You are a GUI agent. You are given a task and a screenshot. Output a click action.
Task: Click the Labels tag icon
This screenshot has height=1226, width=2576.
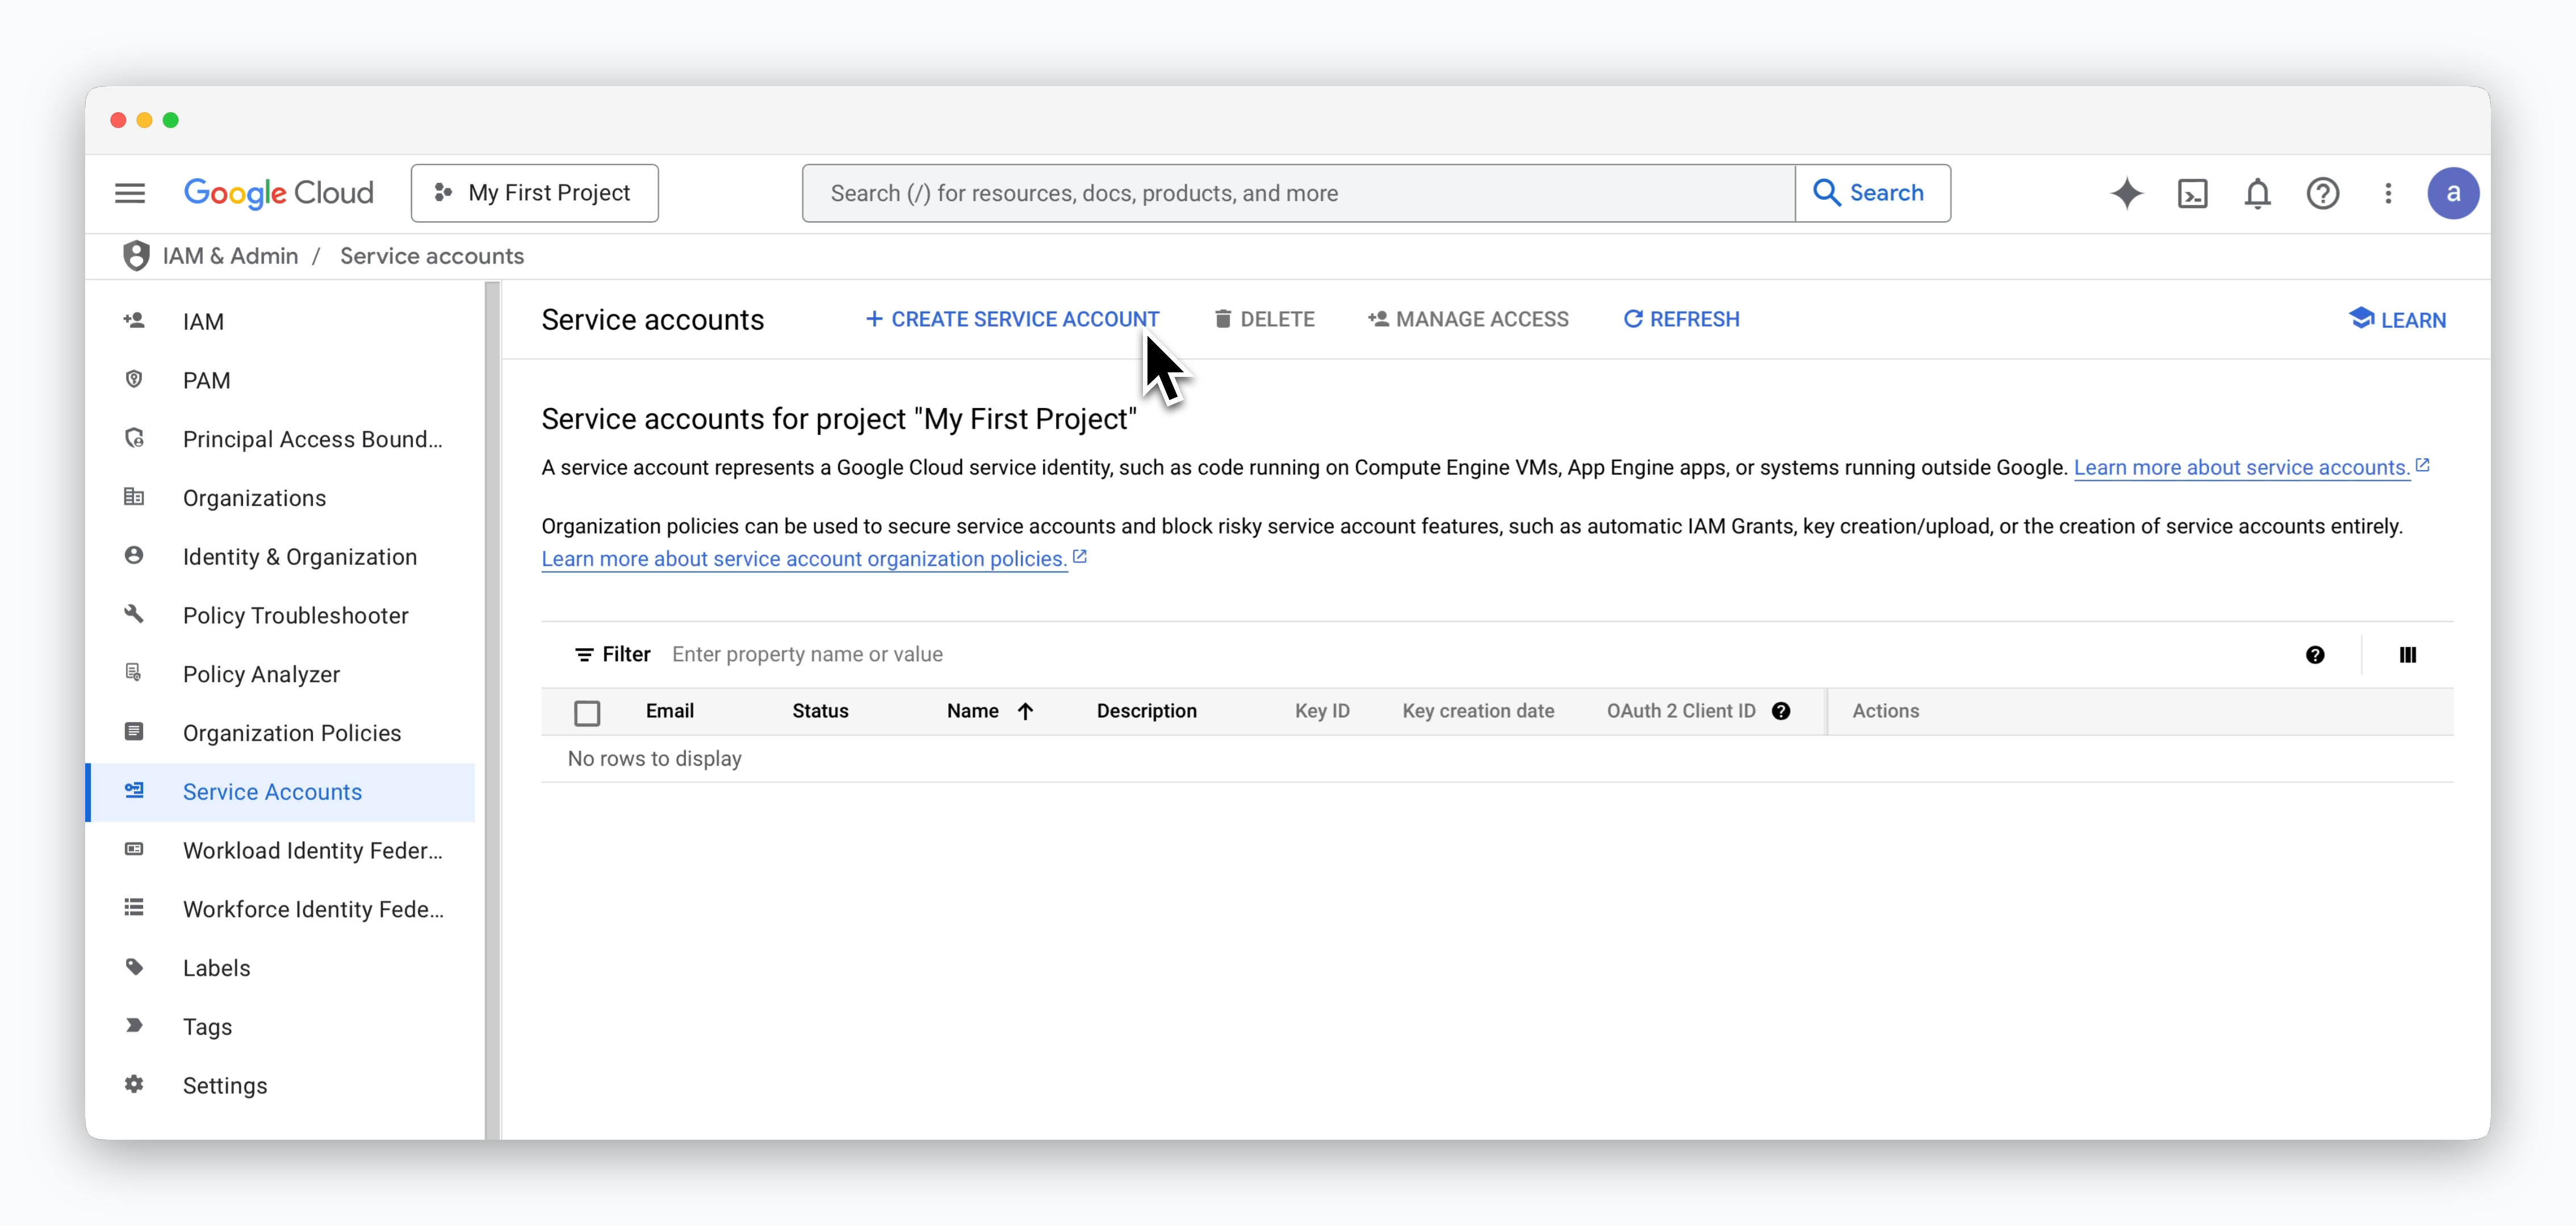coord(134,966)
